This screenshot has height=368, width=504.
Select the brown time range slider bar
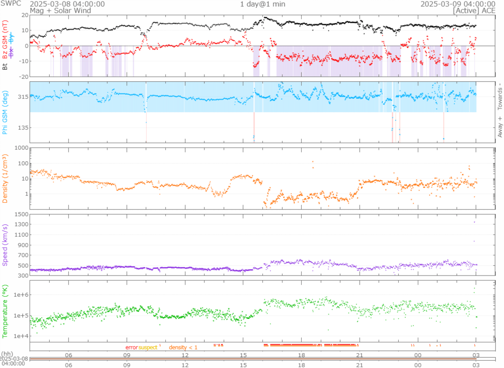click(x=253, y=359)
